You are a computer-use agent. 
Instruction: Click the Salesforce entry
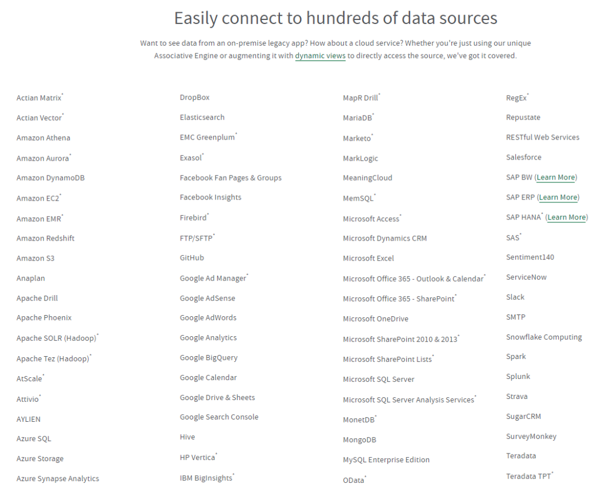524,158
